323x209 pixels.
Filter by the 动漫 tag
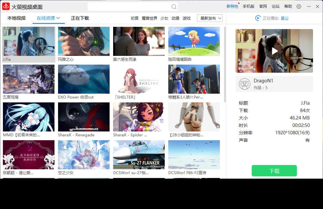tap(175, 18)
